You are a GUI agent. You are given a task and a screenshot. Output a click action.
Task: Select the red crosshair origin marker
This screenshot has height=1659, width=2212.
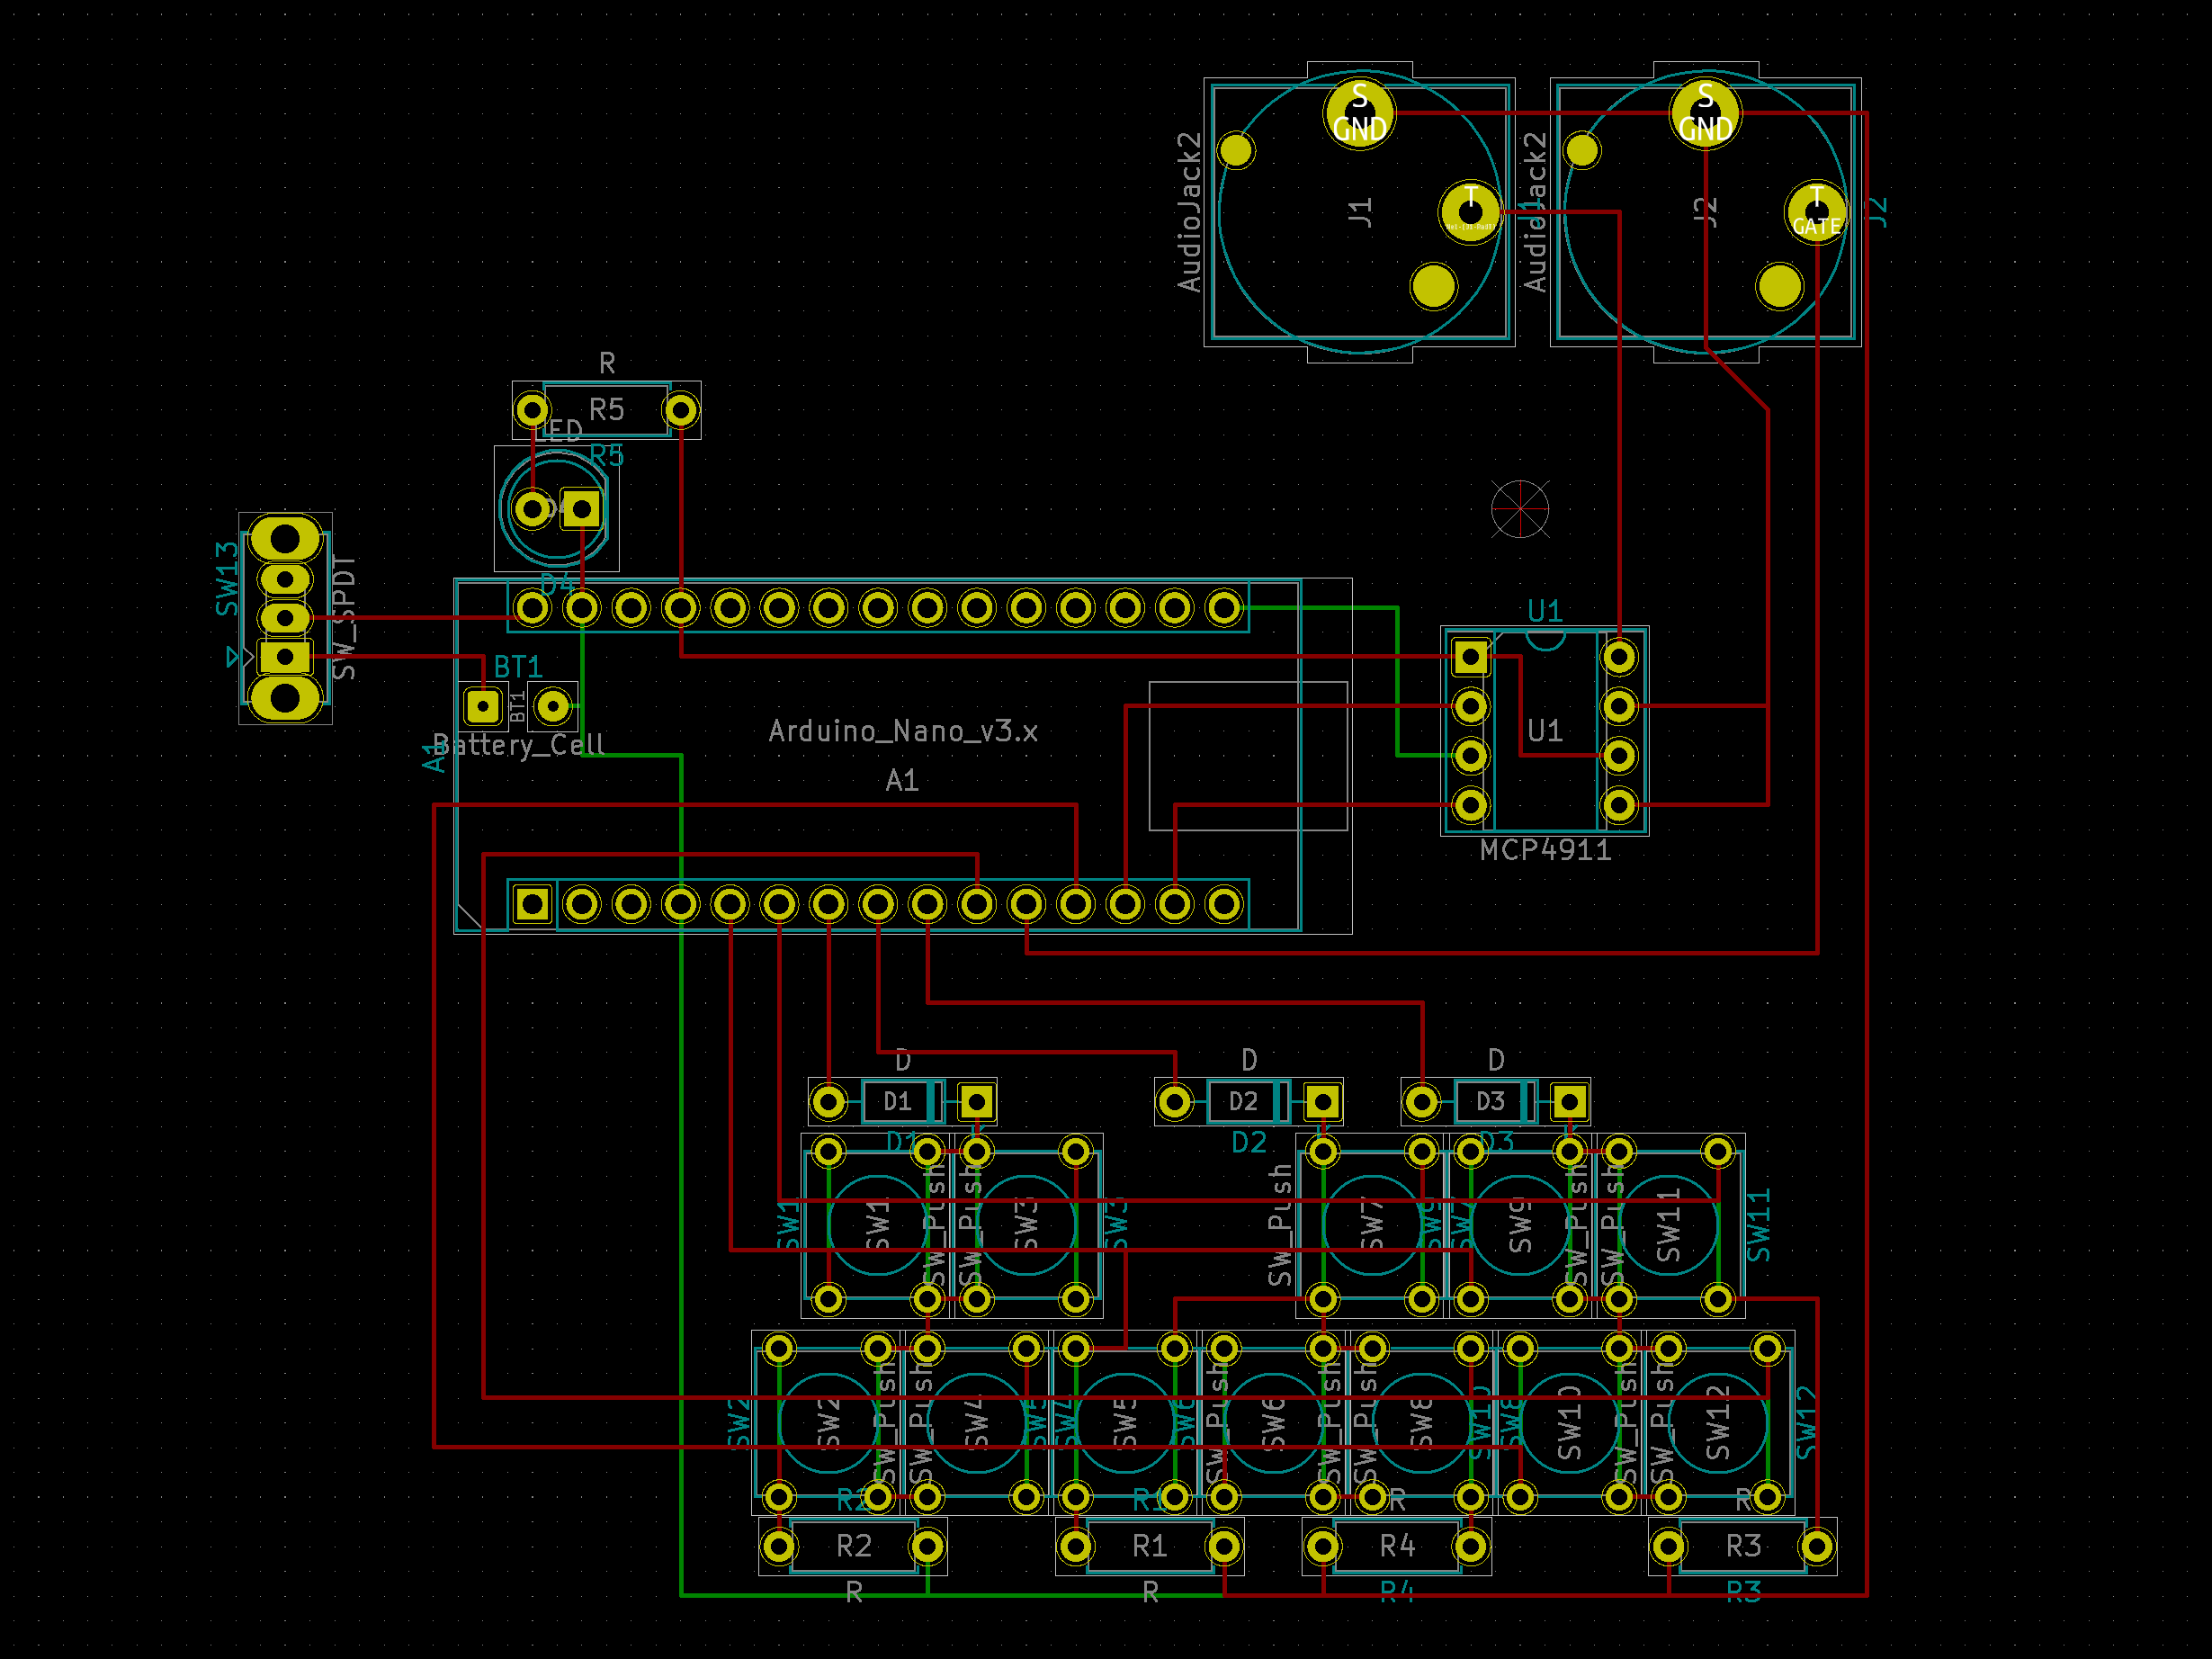pos(1519,508)
